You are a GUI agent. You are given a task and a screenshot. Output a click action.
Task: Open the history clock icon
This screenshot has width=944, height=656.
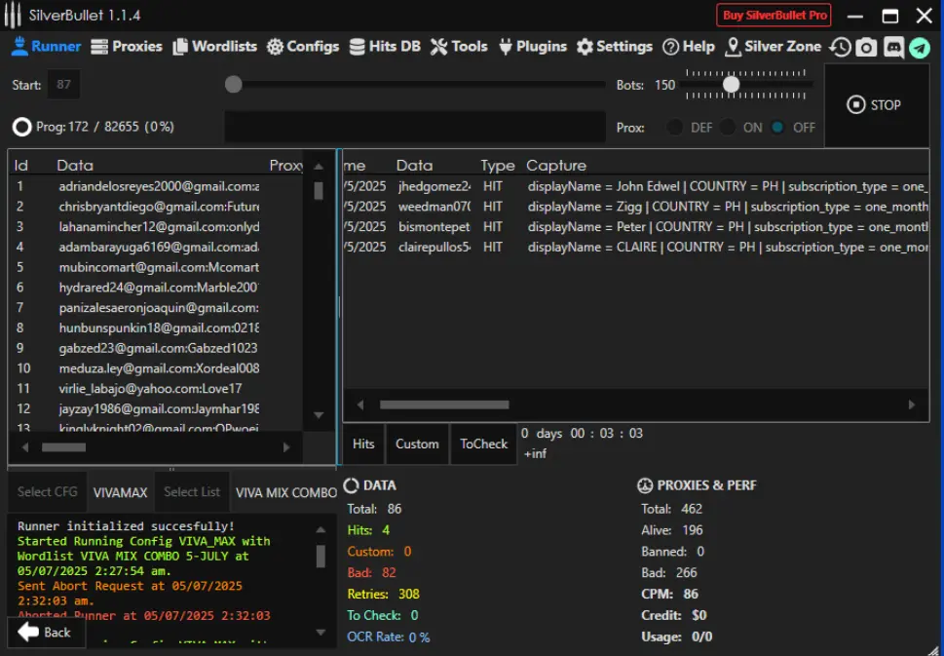(x=840, y=47)
